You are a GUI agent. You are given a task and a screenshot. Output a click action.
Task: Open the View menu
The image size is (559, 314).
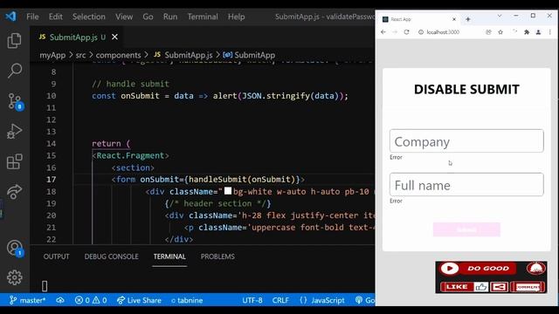124,17
